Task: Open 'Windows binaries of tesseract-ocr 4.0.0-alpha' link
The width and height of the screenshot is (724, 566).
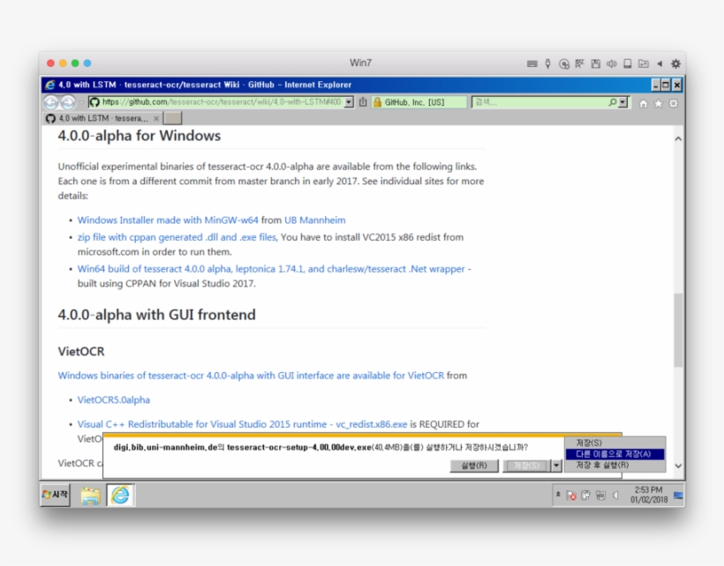Action: [x=251, y=376]
